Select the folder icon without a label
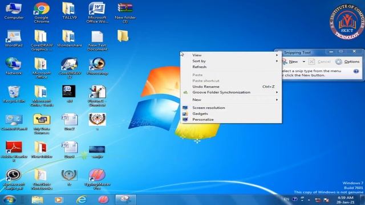Viewport: 365px width, 205px height. [x=123, y=36]
